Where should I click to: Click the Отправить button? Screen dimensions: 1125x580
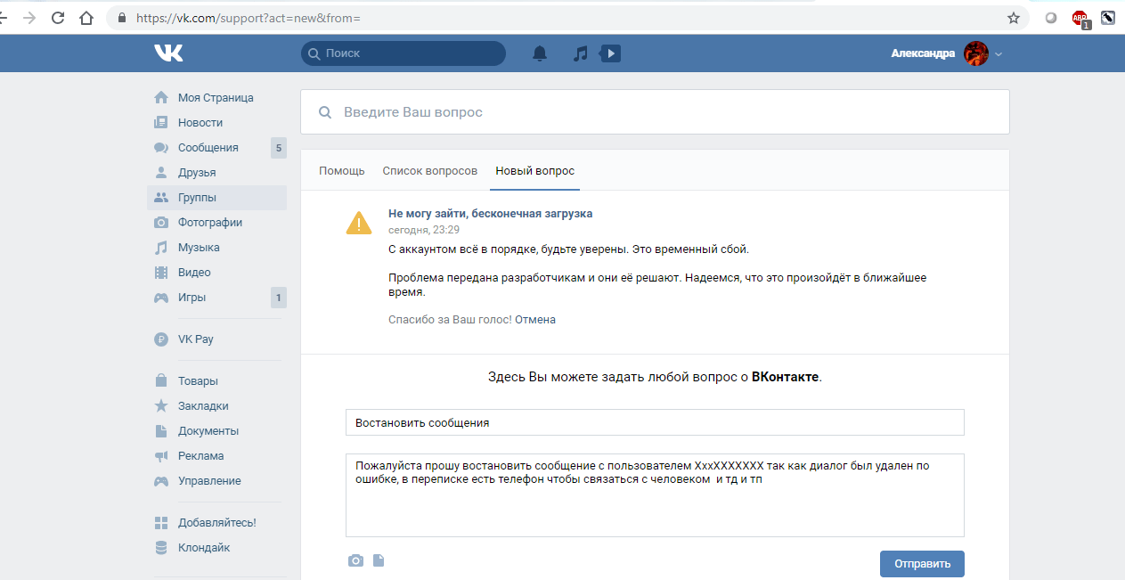(x=922, y=564)
